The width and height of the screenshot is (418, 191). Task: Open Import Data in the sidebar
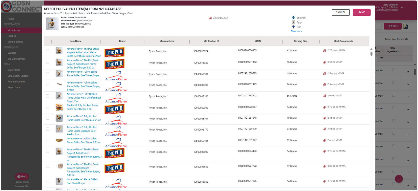[x=14, y=70]
